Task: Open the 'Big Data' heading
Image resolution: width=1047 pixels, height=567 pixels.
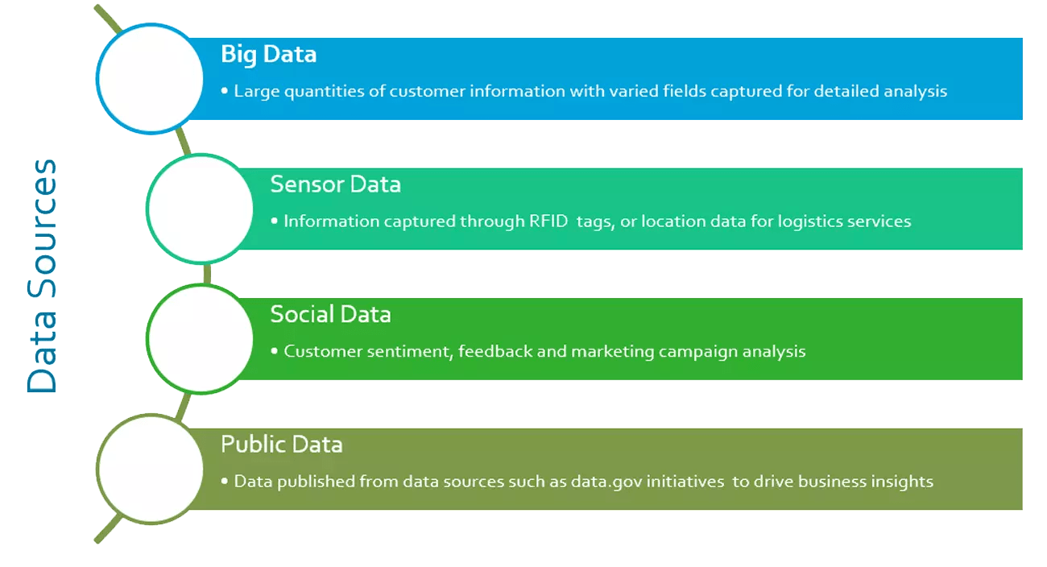Action: tap(268, 54)
